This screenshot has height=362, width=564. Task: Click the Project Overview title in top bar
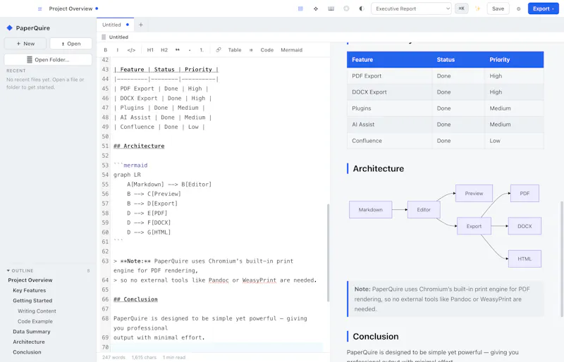click(x=70, y=8)
